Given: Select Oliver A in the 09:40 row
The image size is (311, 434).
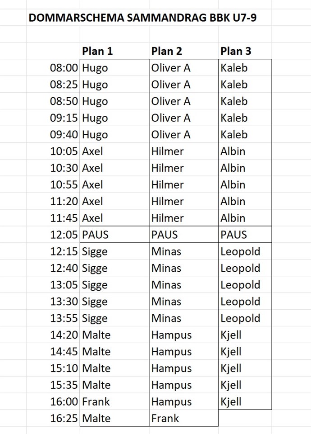Looking at the screenshot, I should pyautogui.click(x=171, y=135).
